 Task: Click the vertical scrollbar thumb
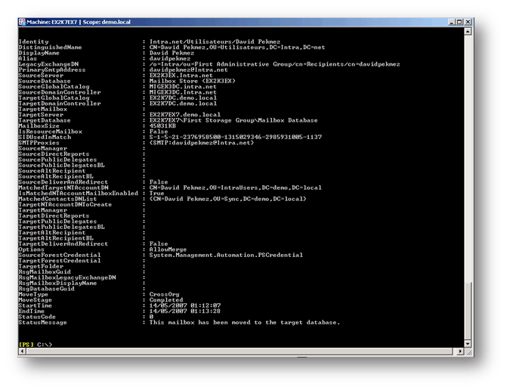(469, 310)
